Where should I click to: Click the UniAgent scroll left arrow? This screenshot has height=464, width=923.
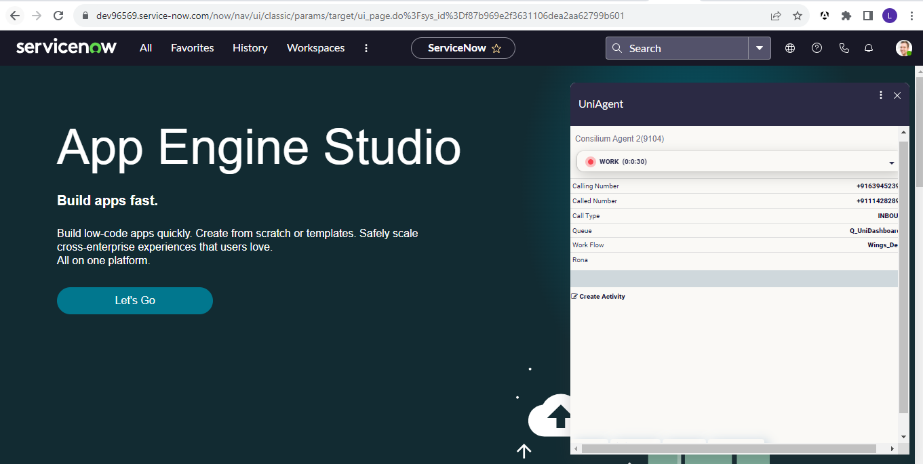(x=576, y=448)
